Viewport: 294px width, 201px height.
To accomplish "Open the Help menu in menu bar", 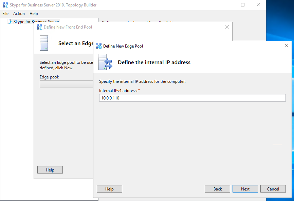I will coord(34,14).
